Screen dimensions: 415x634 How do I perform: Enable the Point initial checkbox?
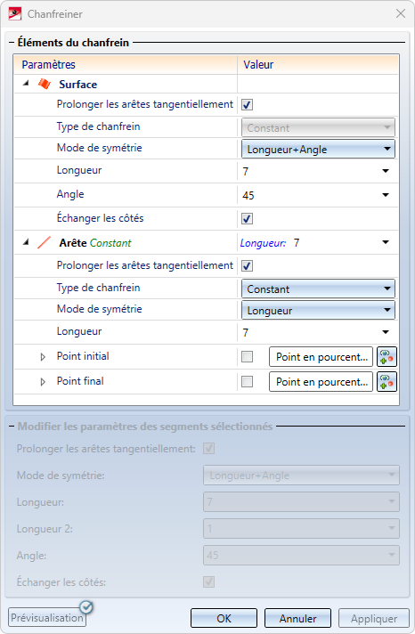tap(248, 356)
